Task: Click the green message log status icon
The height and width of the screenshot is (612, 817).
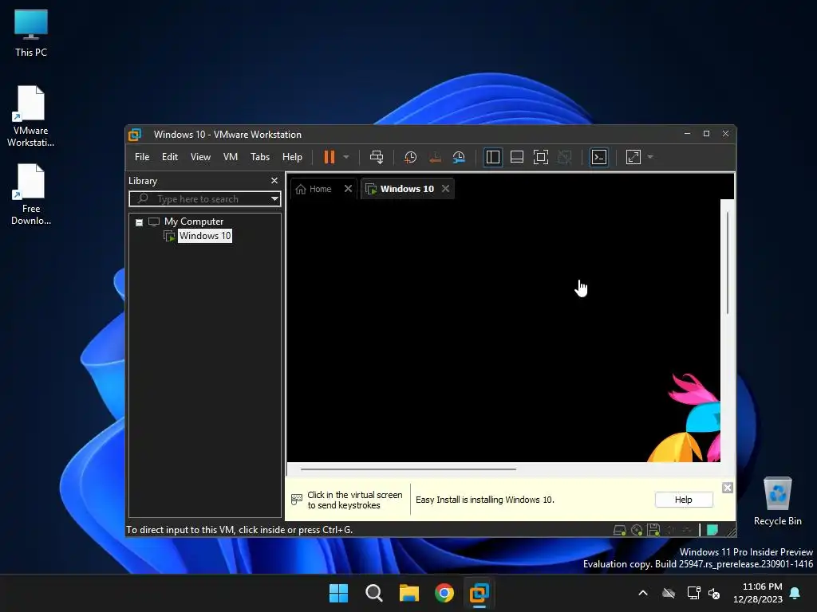Action: coord(712,530)
